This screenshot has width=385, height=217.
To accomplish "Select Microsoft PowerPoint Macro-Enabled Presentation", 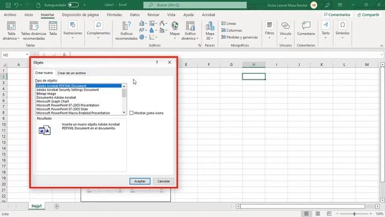I will (73, 113).
